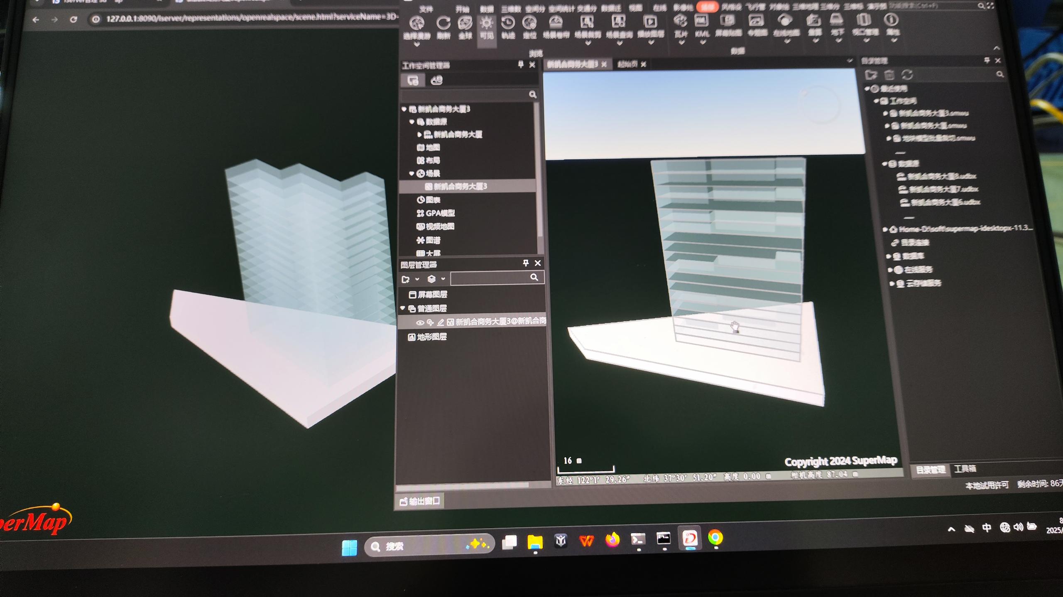Switch to the 起始页 tab
1063x597 pixels.
point(627,64)
